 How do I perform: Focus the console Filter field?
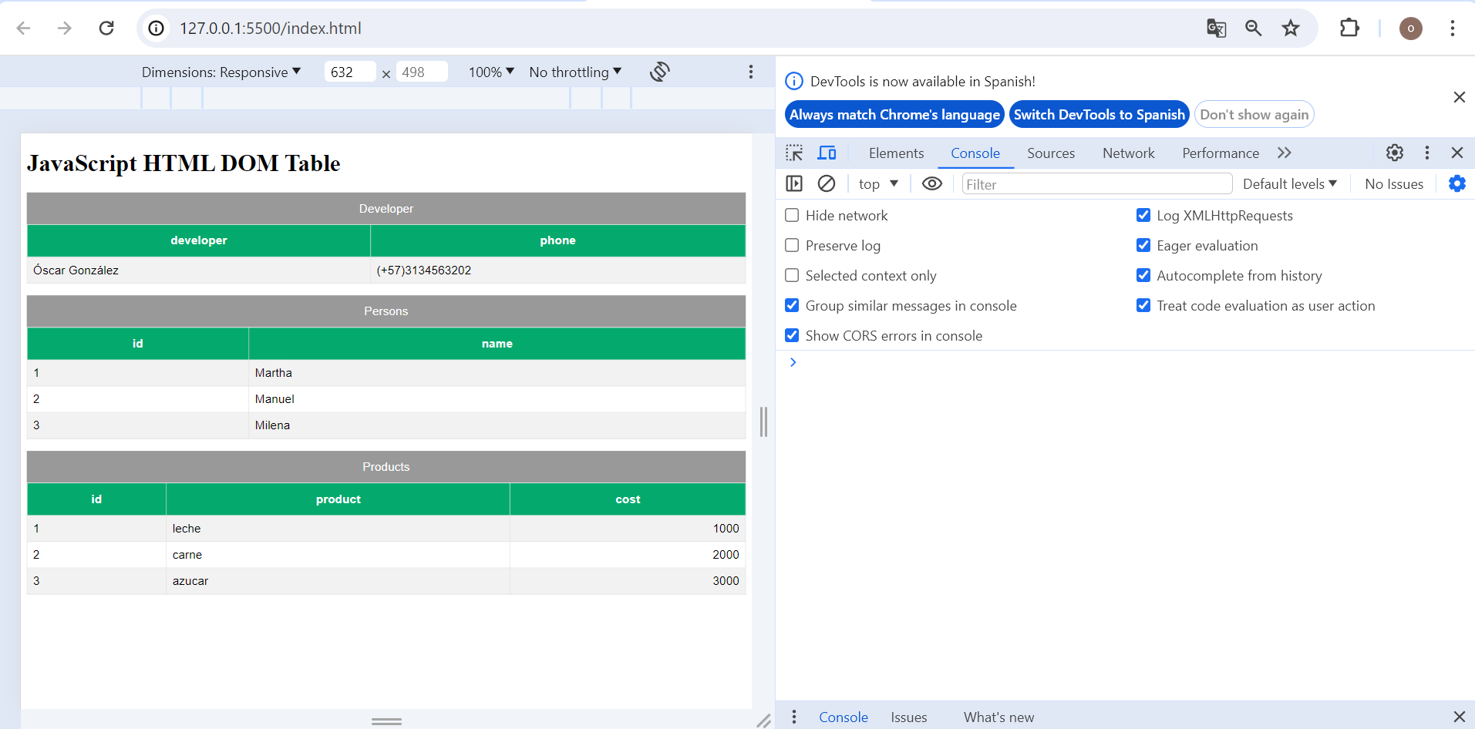pyautogui.click(x=1097, y=183)
